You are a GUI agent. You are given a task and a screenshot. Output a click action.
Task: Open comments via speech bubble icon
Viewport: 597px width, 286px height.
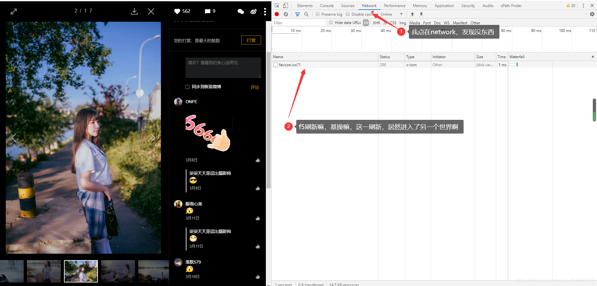point(207,11)
